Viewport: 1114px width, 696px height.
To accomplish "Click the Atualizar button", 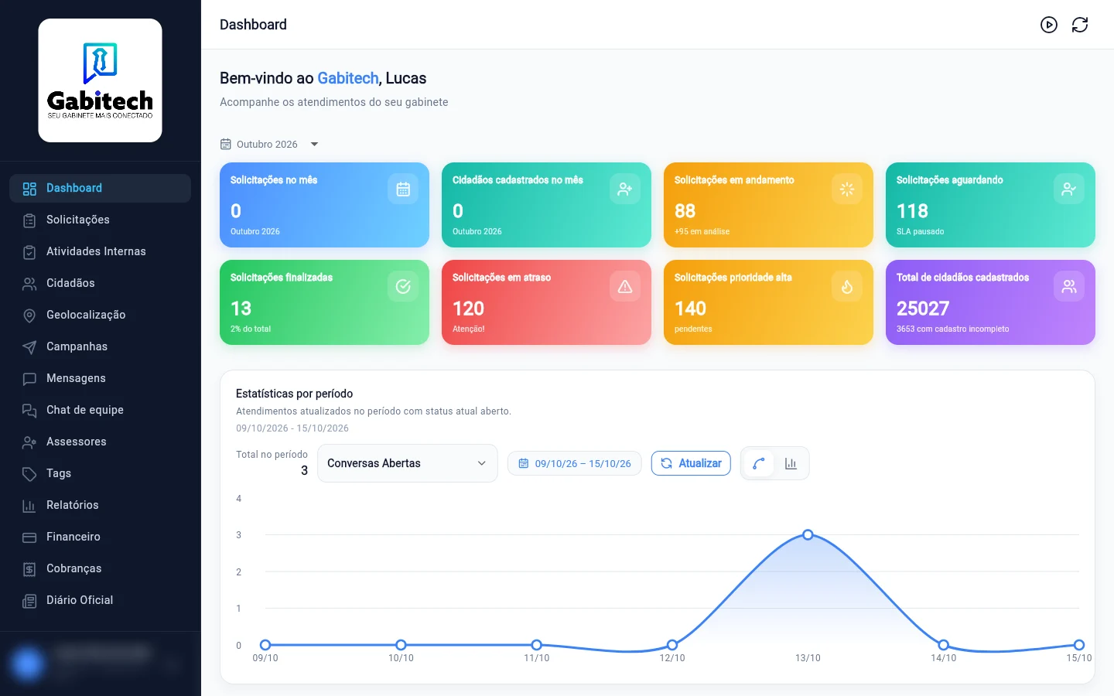I will [691, 463].
